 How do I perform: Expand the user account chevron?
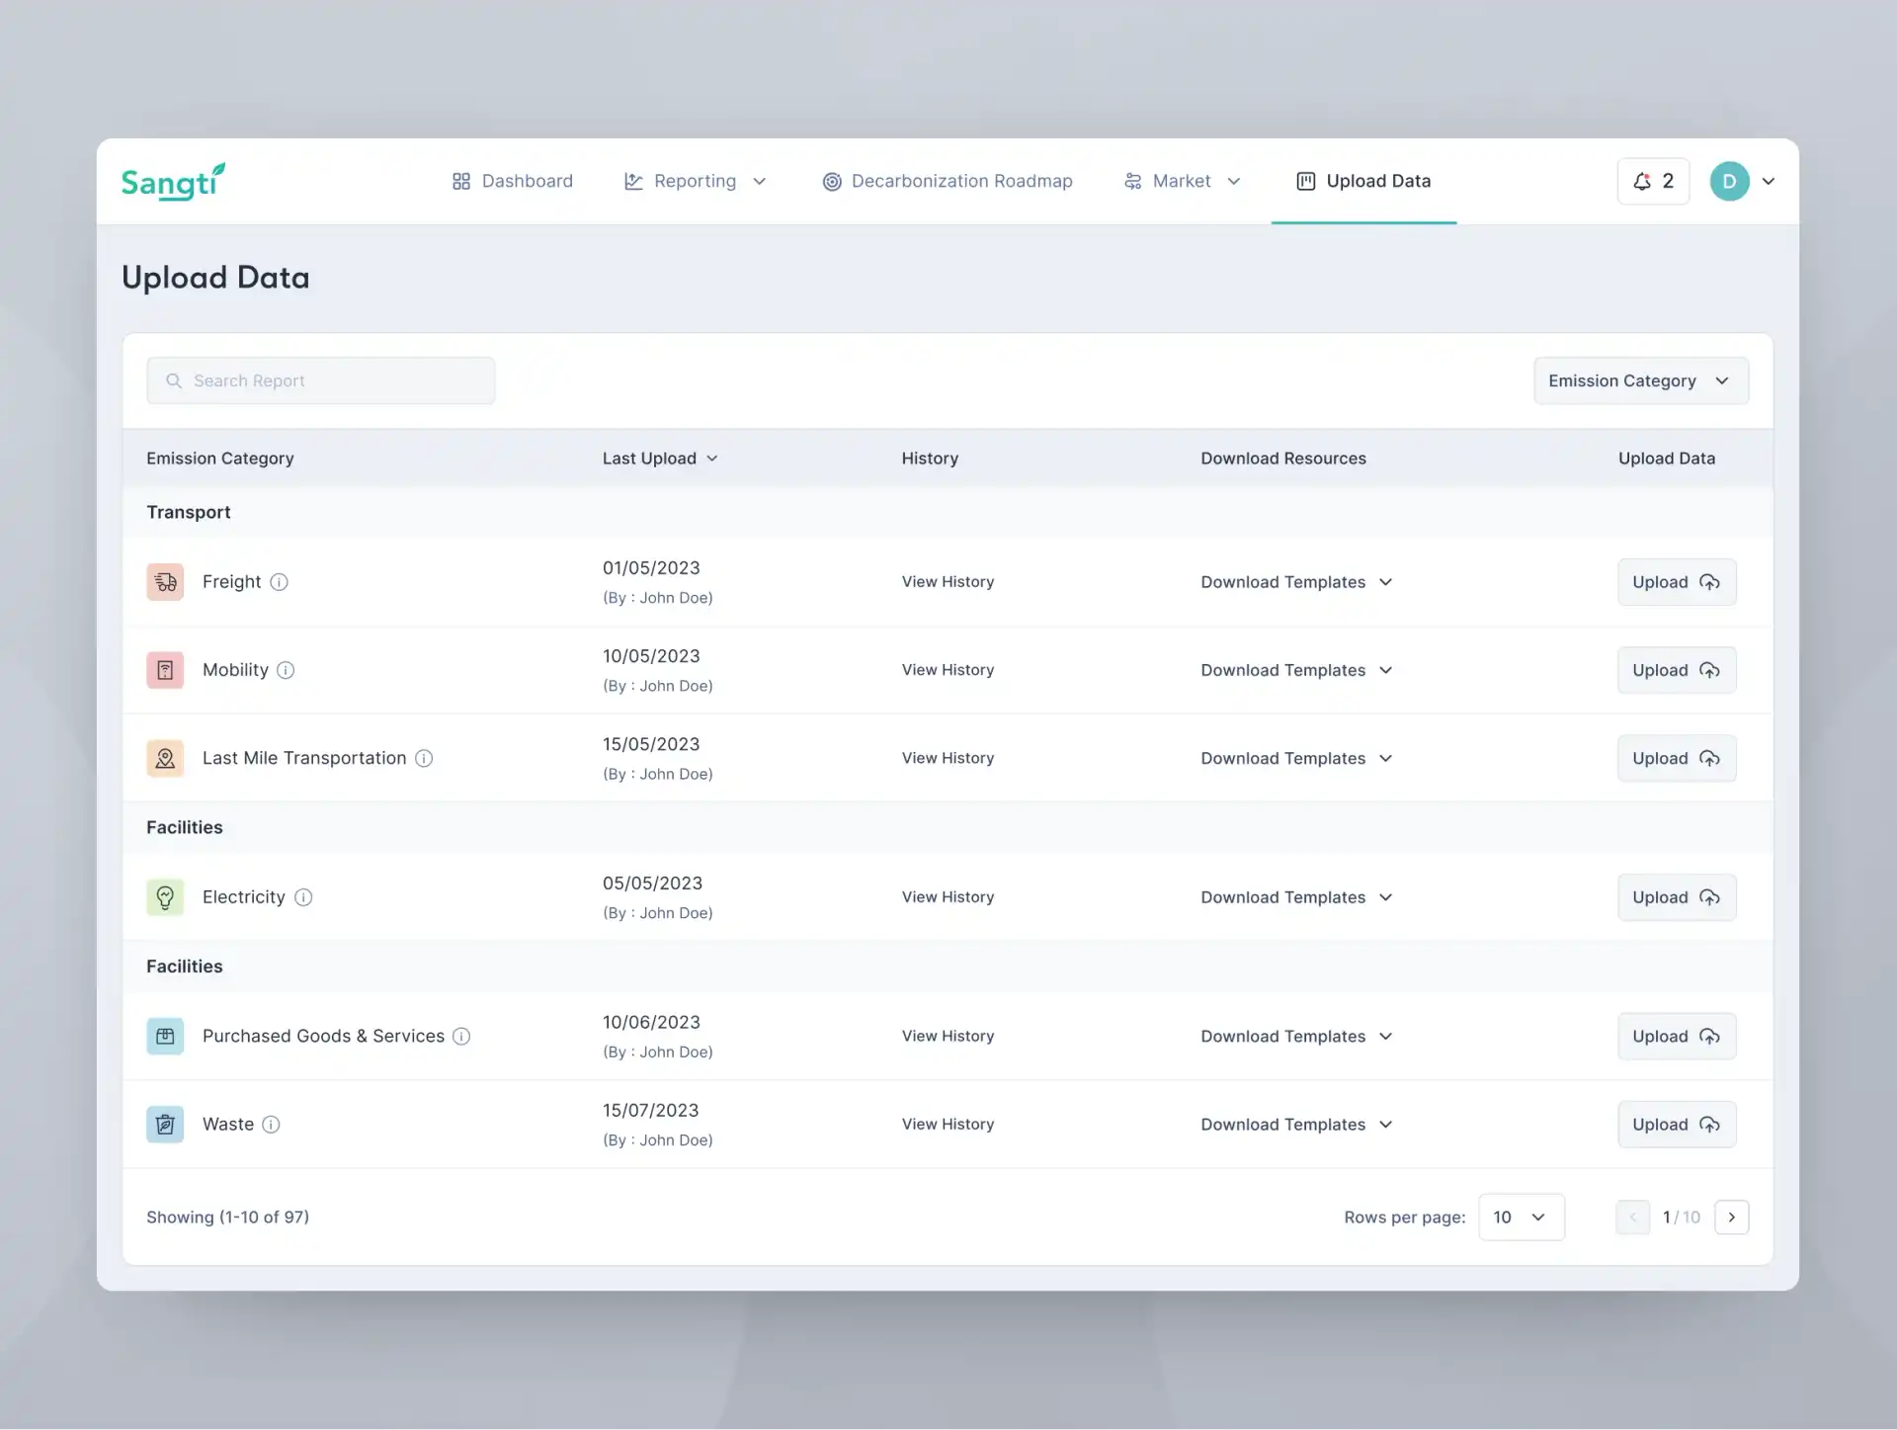[1769, 182]
